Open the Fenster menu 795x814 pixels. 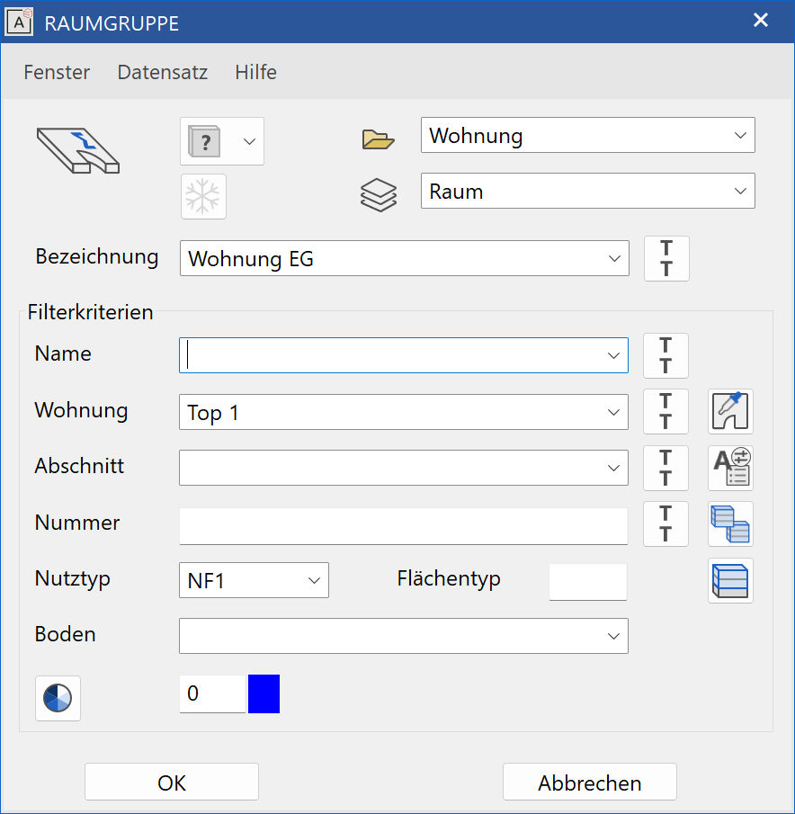click(x=57, y=72)
